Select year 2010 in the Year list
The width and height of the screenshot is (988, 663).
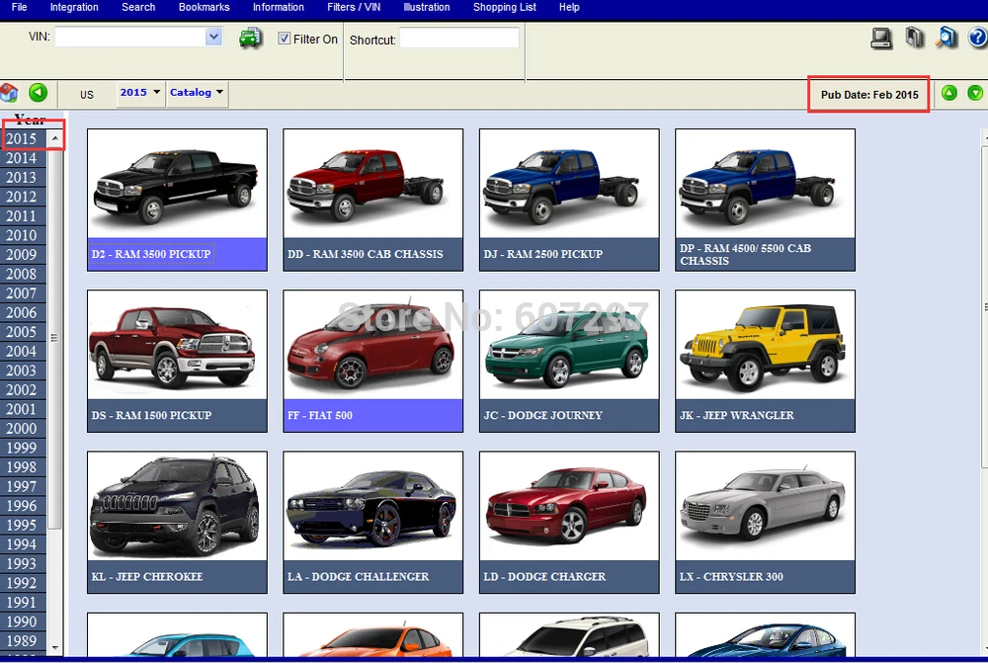pyautogui.click(x=22, y=235)
